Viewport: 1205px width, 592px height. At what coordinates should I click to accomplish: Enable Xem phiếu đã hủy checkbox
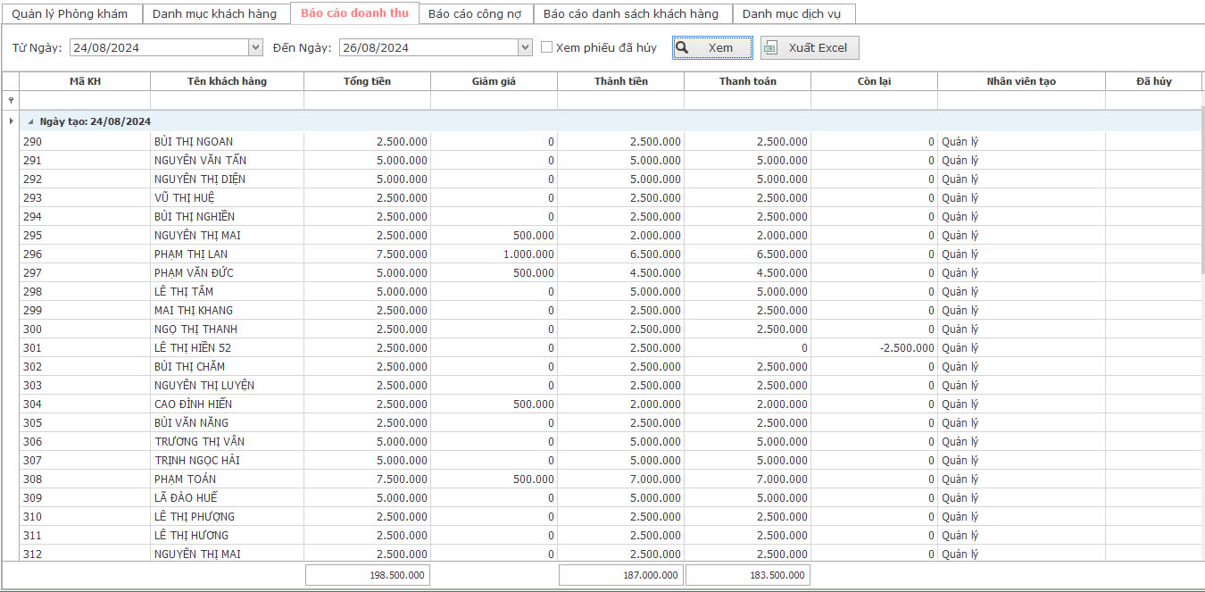point(547,47)
